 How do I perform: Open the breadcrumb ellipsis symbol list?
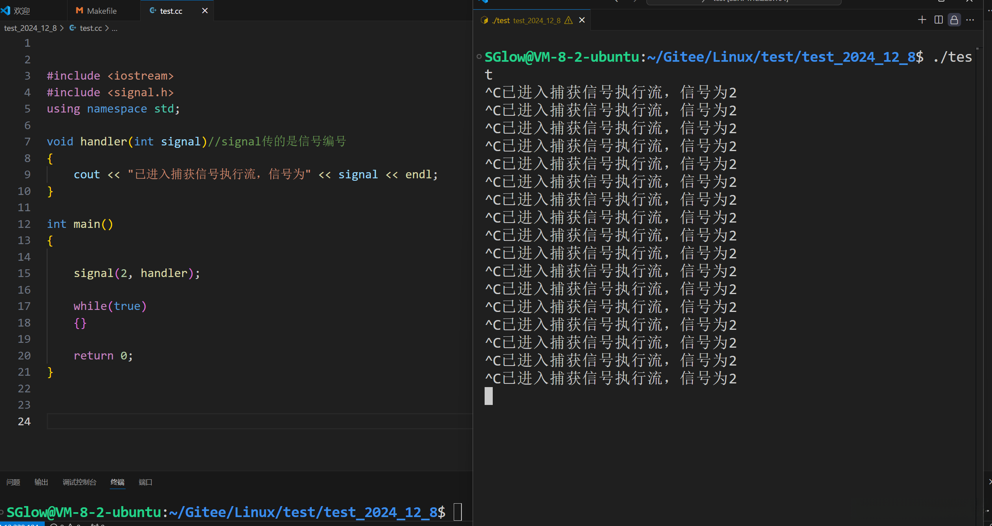click(x=115, y=28)
